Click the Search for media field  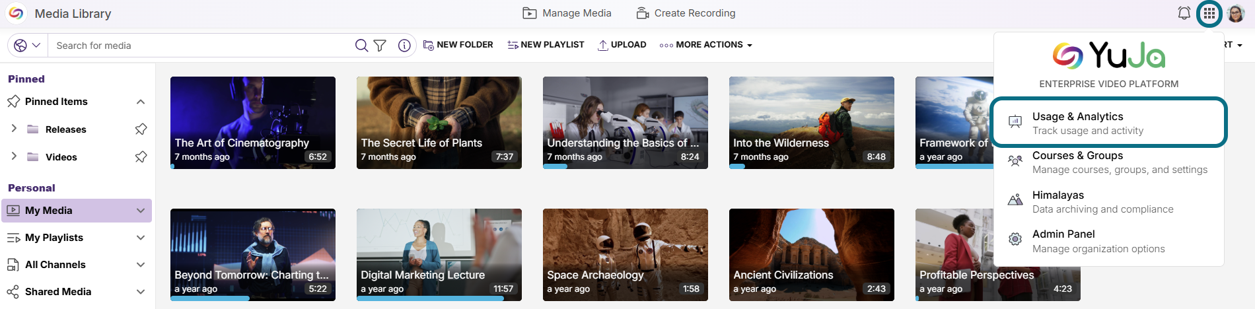tap(201, 46)
